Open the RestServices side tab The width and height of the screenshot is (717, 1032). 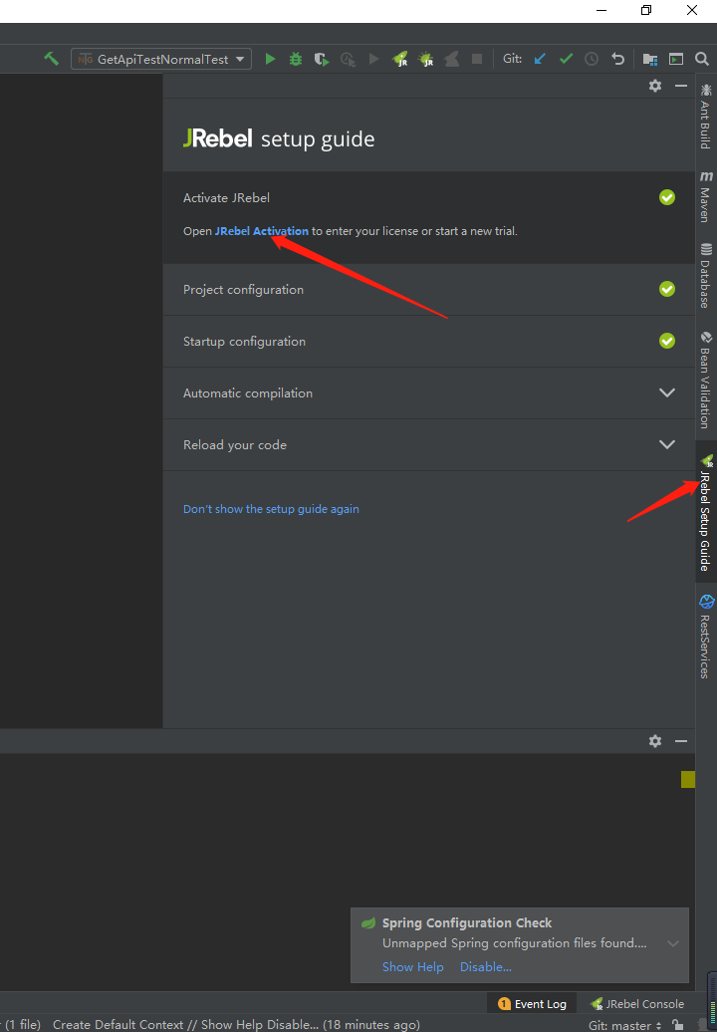point(706,637)
